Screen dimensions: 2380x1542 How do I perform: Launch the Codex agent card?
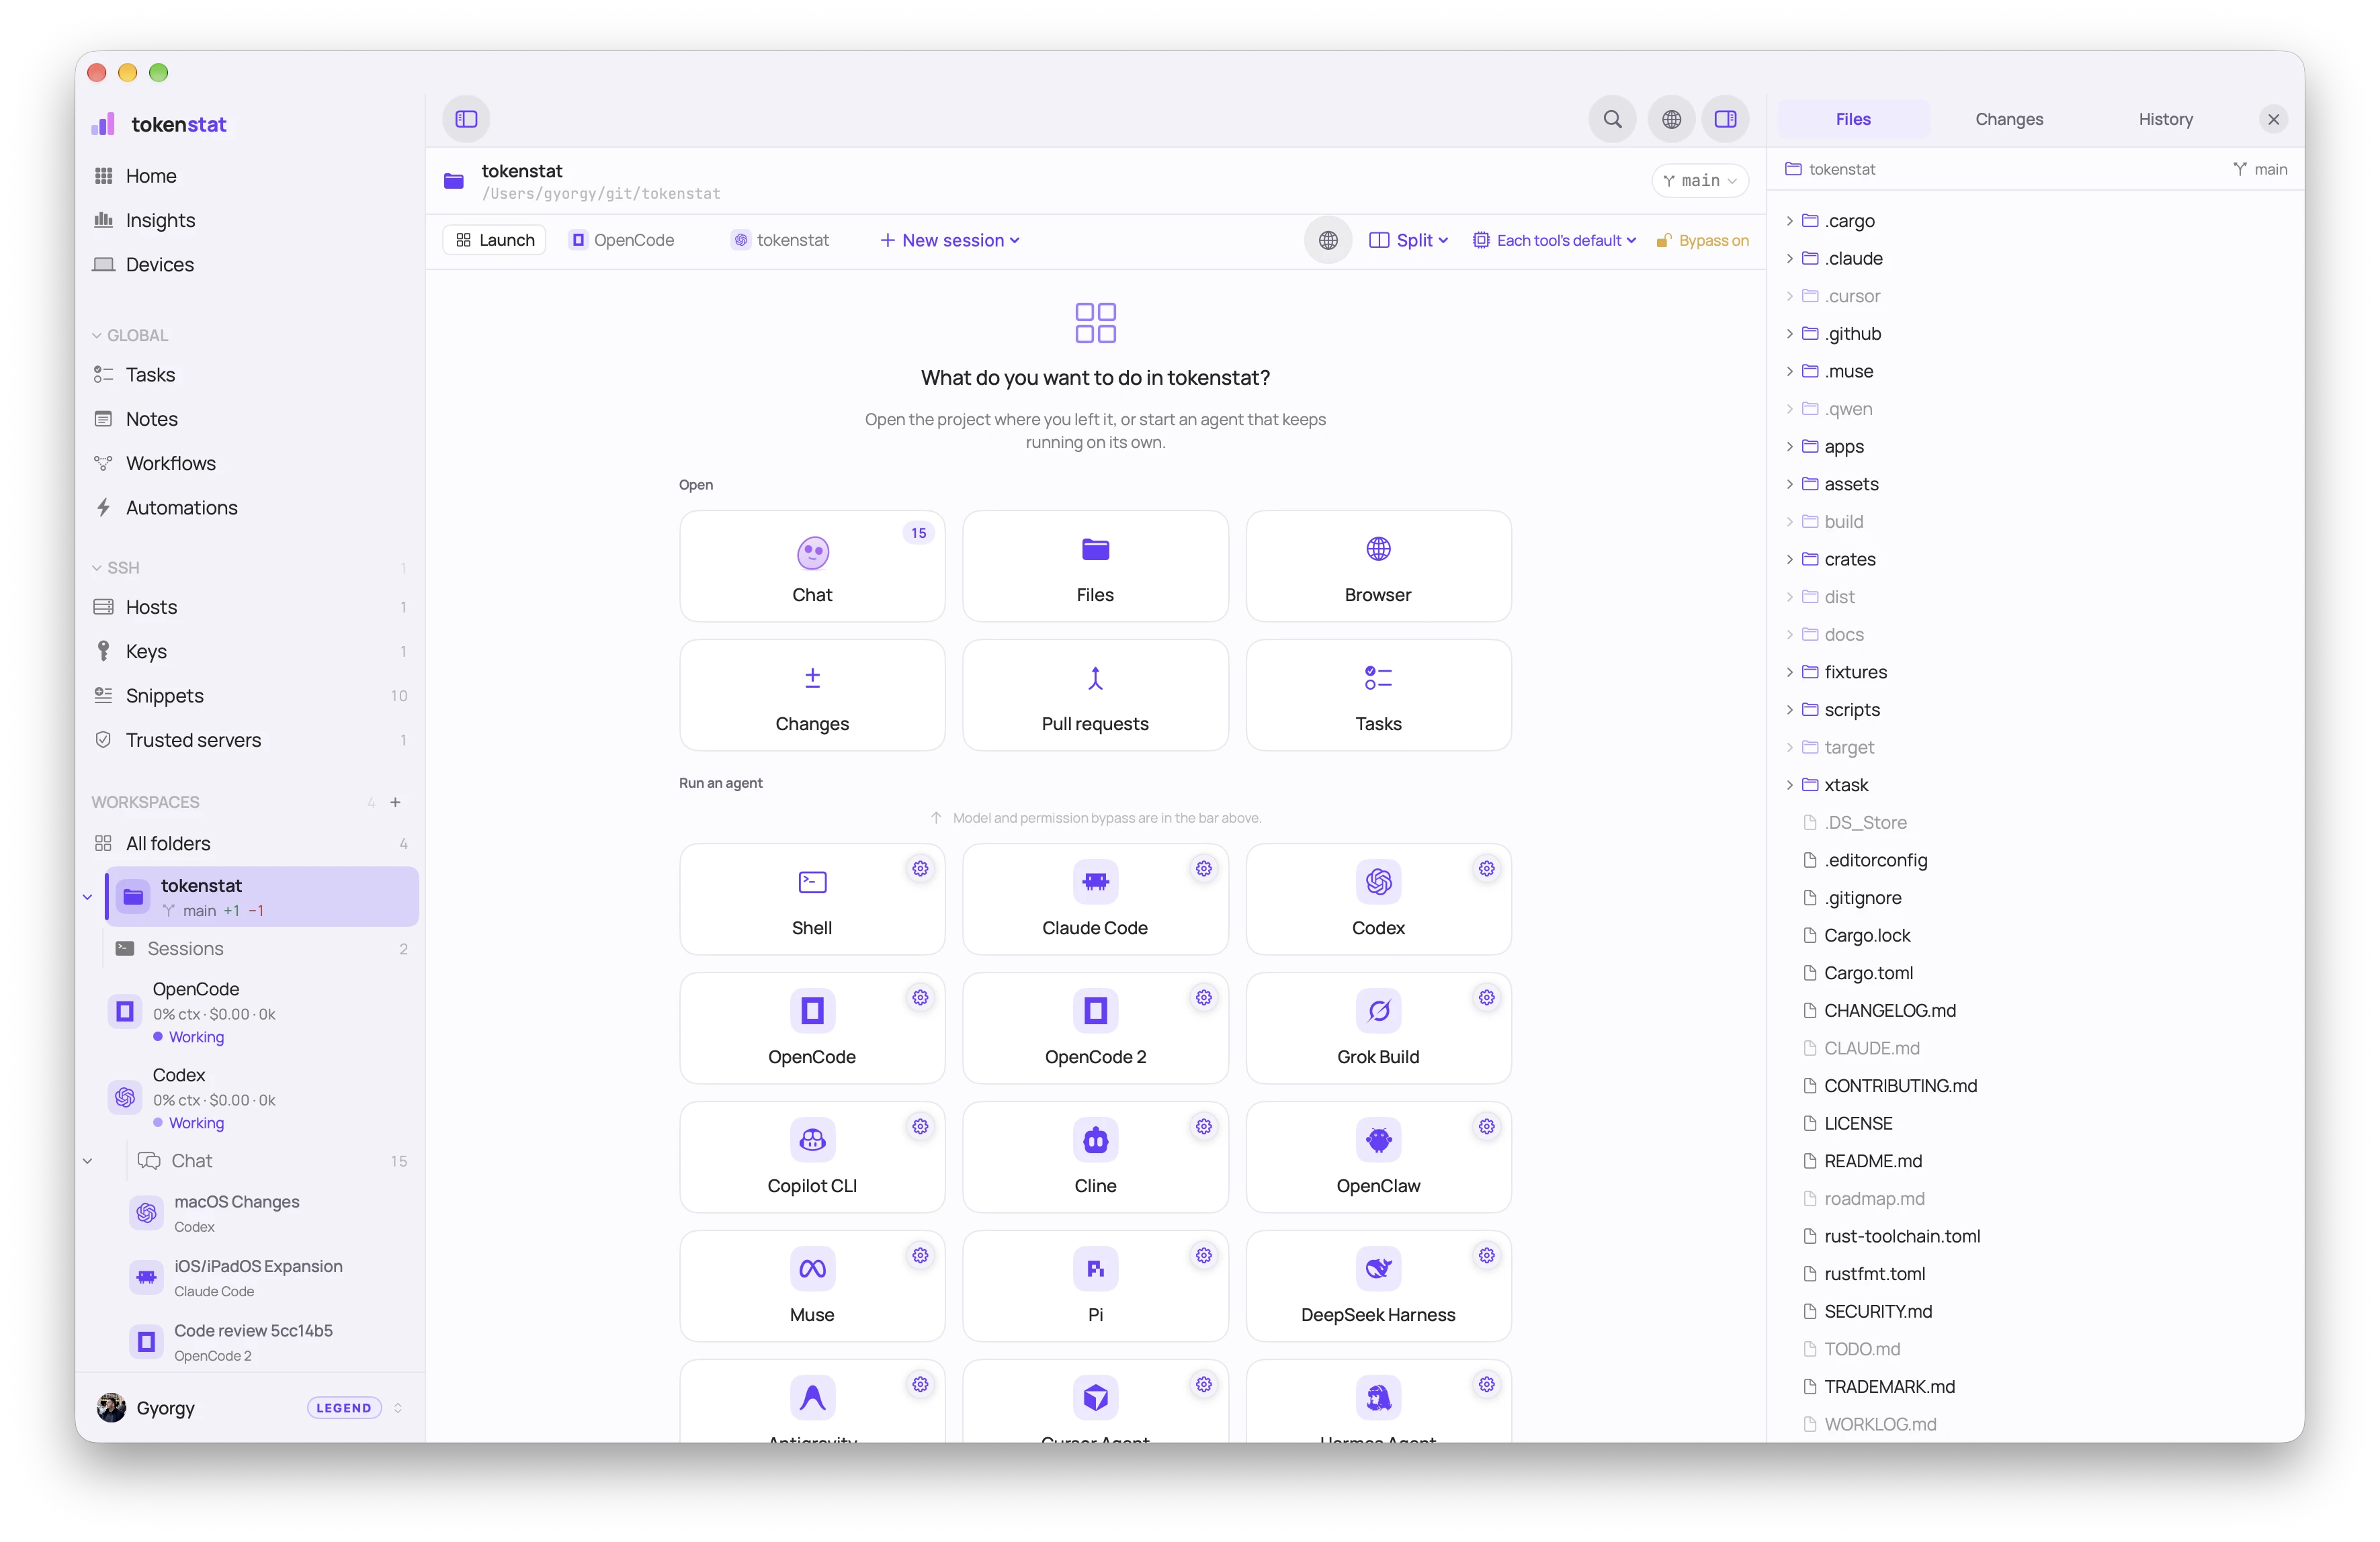[1378, 899]
